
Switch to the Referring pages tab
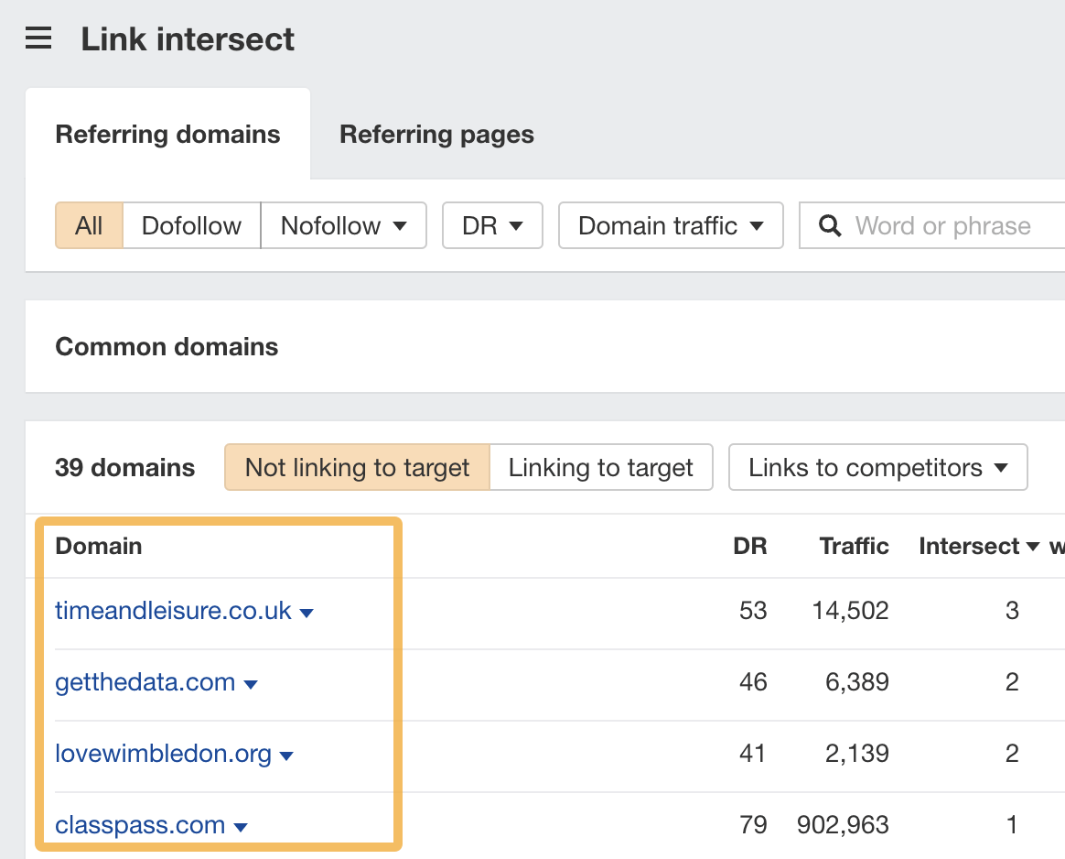436,134
